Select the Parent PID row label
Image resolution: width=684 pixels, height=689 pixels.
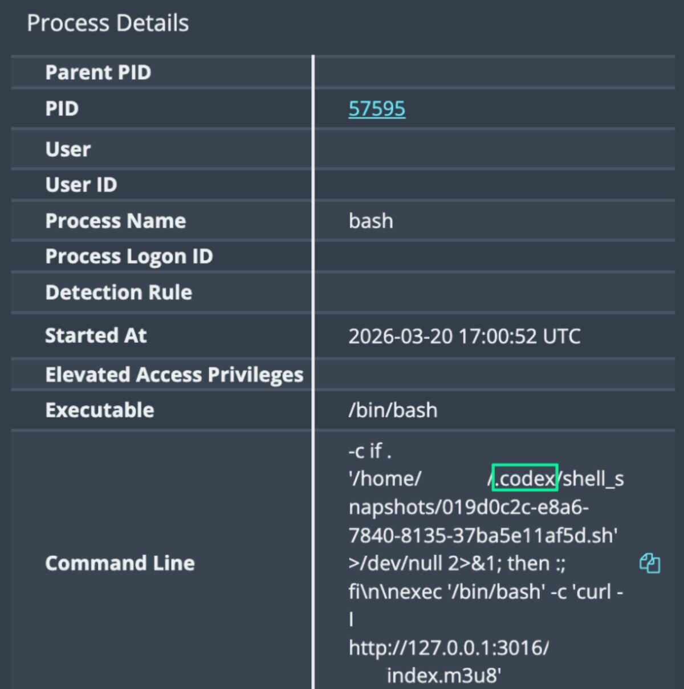tap(98, 72)
